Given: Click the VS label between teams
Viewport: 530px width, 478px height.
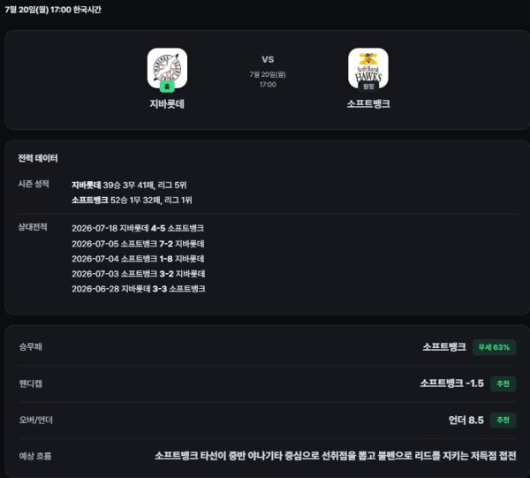Looking at the screenshot, I should click(268, 59).
